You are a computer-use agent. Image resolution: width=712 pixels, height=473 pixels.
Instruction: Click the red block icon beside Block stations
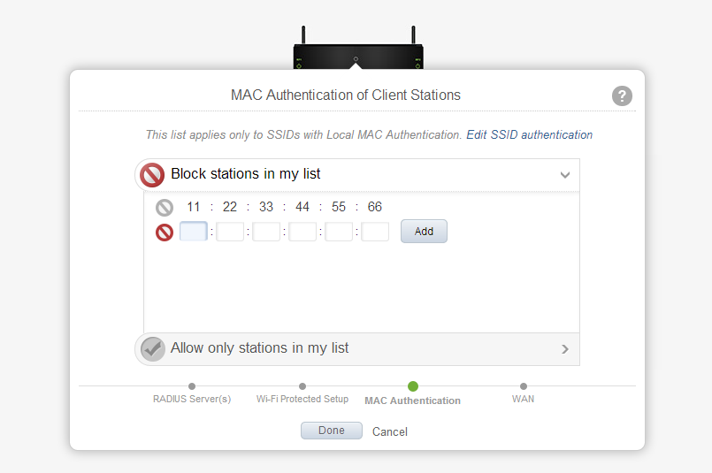(x=152, y=175)
